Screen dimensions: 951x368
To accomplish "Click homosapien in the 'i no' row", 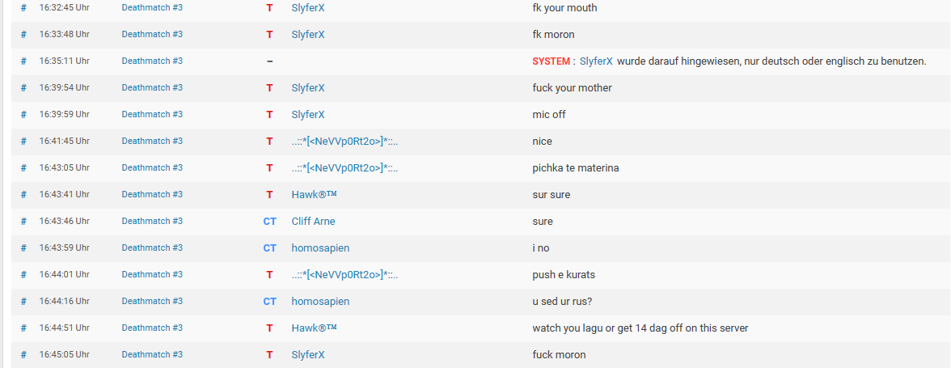I will 320,248.
